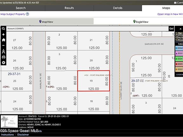Click the Address: NONE text
Image resolution: width=183 pixels, height=137 pixels.
point(26,127)
